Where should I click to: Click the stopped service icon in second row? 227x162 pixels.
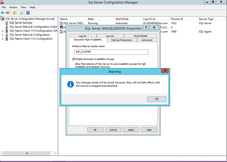click(61, 27)
